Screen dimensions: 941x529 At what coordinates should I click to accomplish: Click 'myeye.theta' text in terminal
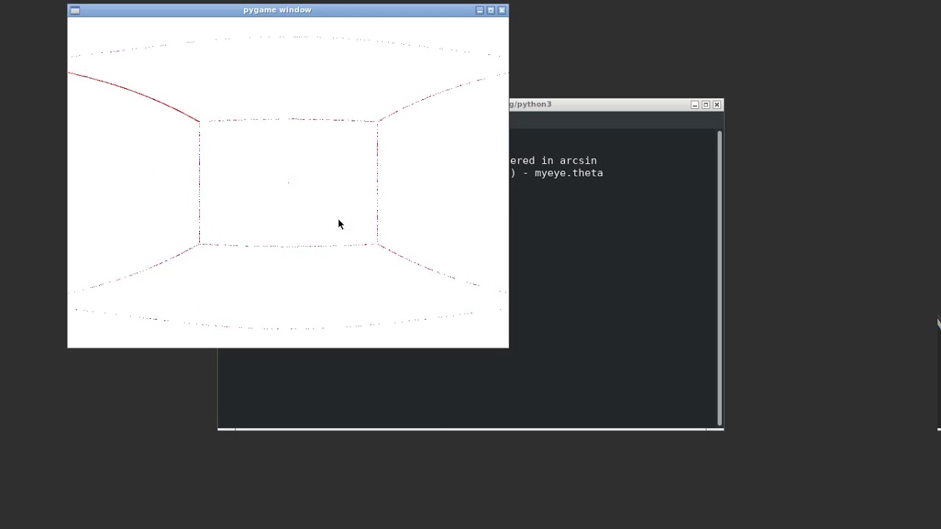click(568, 173)
